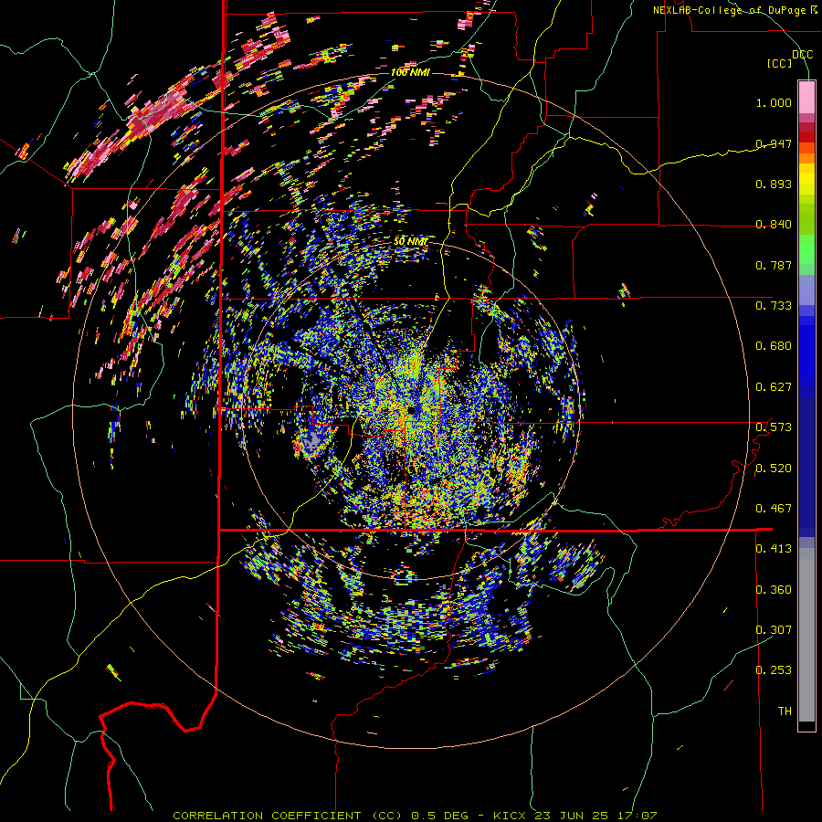Click the dark blue band of the color scale

pyautogui.click(x=806, y=467)
